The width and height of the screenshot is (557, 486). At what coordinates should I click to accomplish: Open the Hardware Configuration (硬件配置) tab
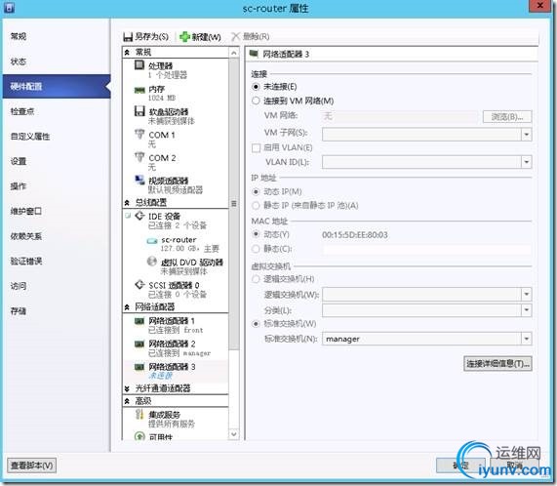[x=57, y=86]
